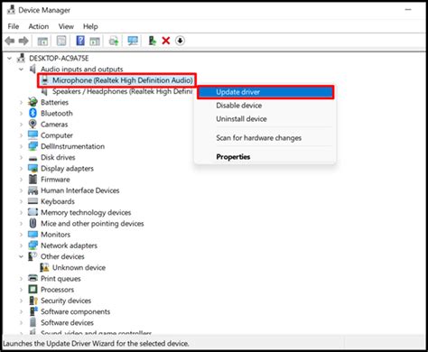Click the Software components icon
This screenshot has width=428, height=352.
tap(33, 311)
